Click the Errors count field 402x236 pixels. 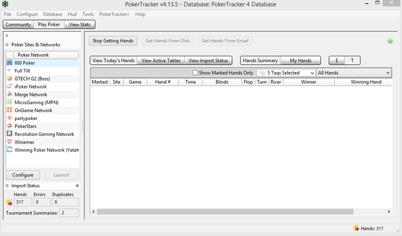pyautogui.click(x=42, y=202)
